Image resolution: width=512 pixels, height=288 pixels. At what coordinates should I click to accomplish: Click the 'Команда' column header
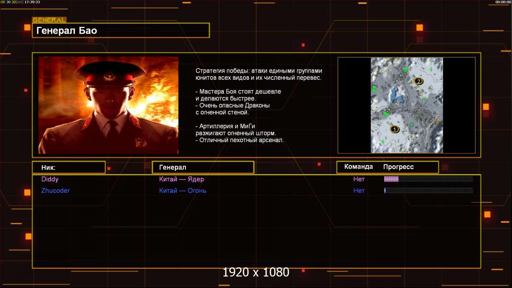pyautogui.click(x=358, y=167)
